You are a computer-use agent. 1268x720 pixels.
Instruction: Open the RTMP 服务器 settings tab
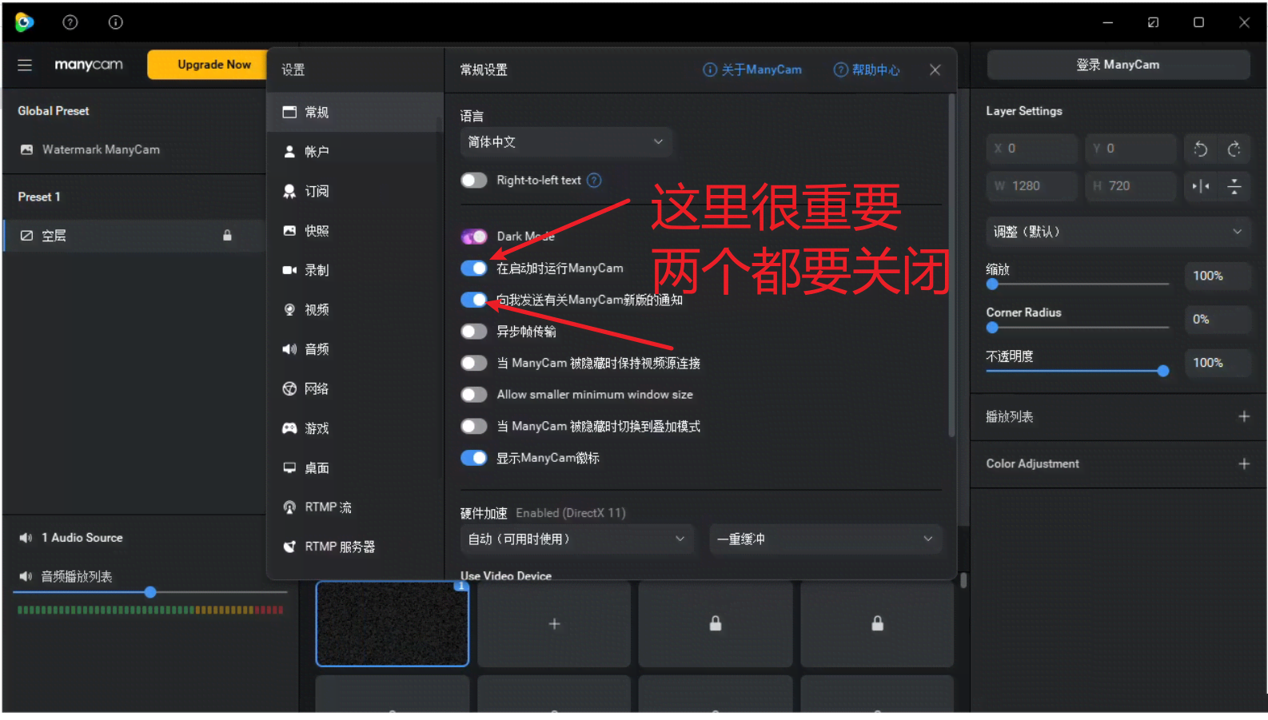pos(355,547)
